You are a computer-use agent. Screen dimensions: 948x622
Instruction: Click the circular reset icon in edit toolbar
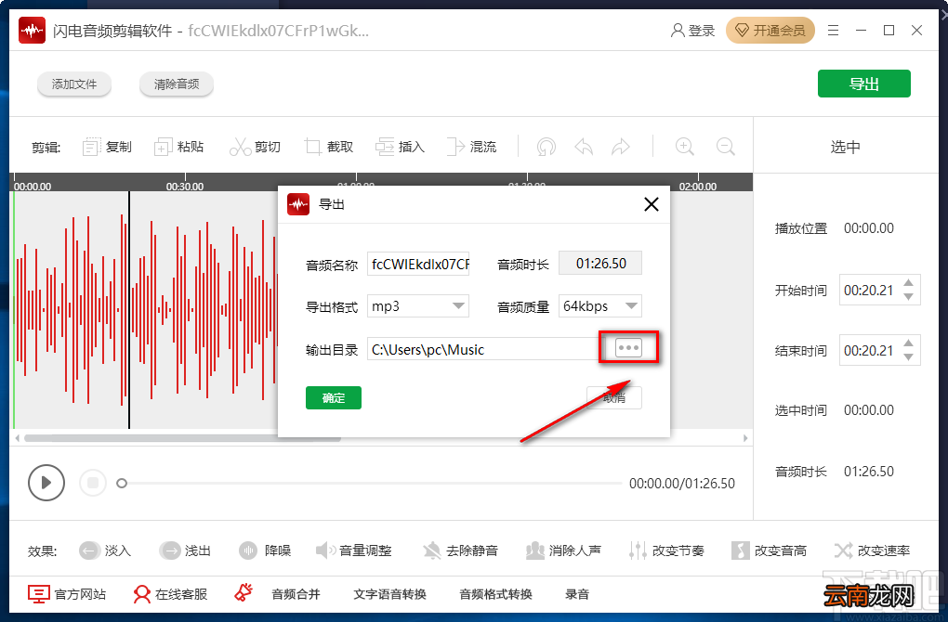546,147
